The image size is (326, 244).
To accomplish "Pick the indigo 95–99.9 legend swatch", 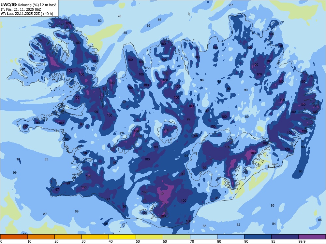I will pyautogui.click(x=285, y=237).
